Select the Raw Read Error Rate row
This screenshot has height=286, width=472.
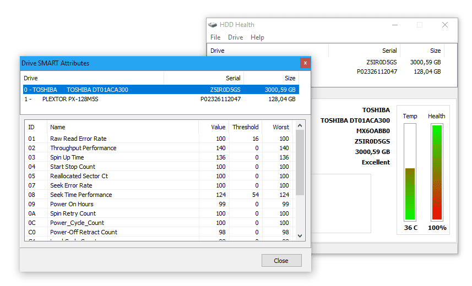(x=160, y=139)
